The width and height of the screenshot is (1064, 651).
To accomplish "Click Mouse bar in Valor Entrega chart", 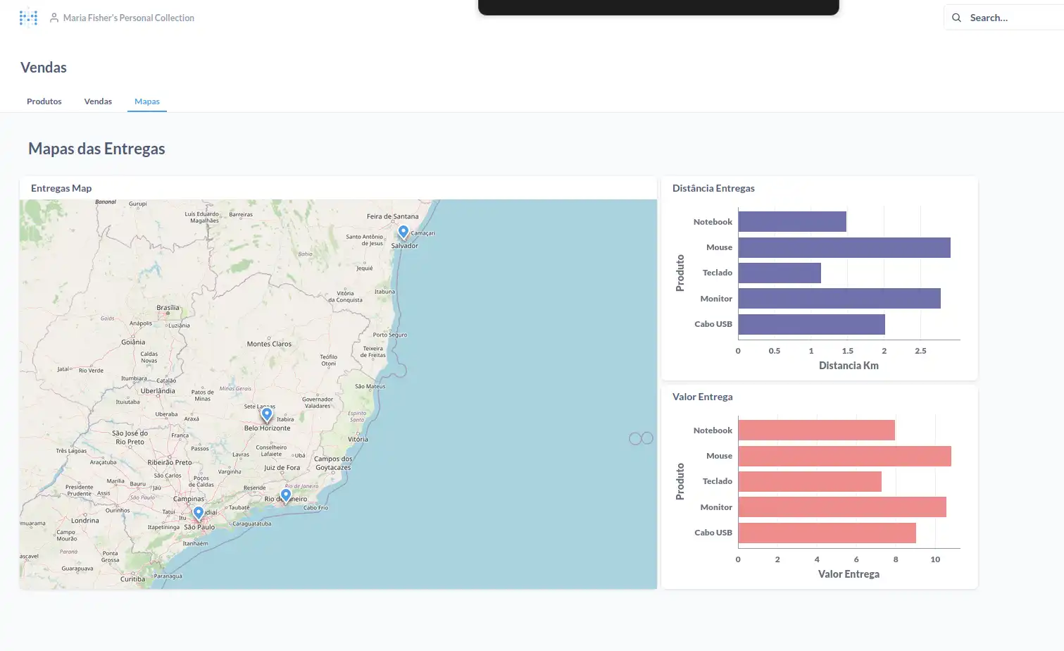I will tap(845, 456).
